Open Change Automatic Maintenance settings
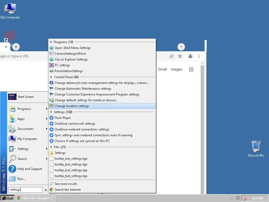 (102, 89)
